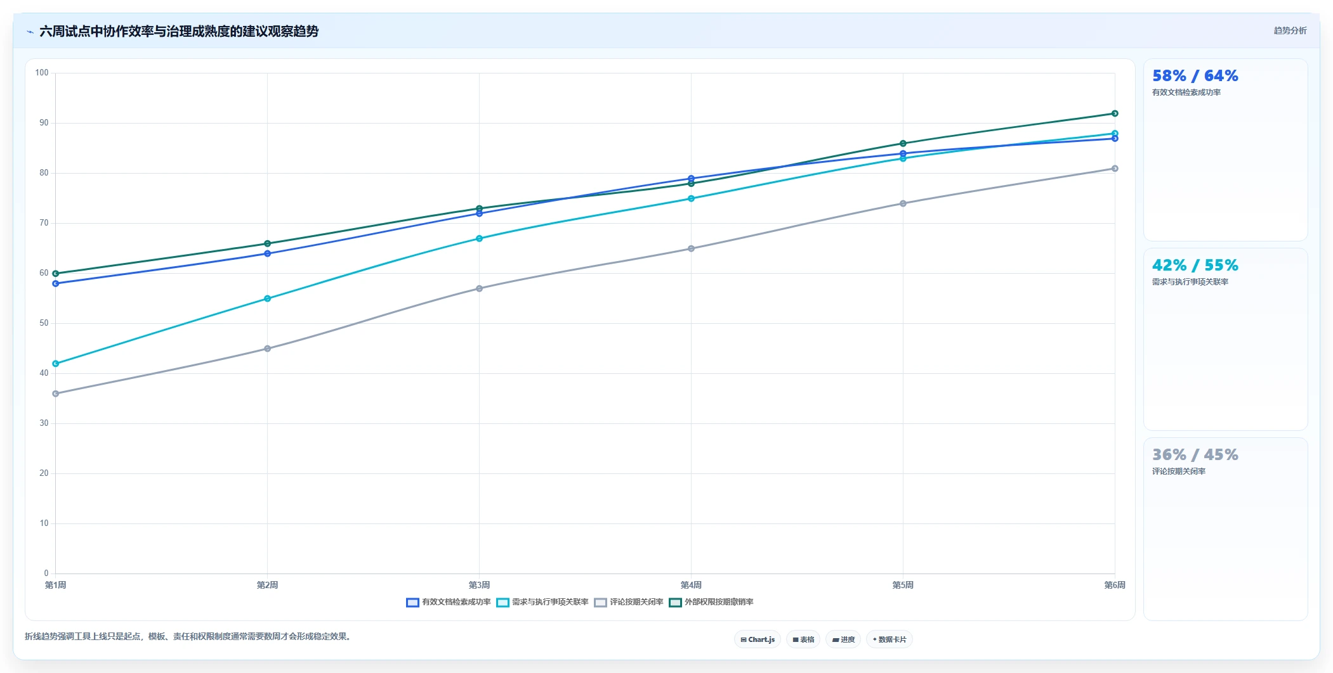
Task: Click the title 六周试点中协作效率与治理成熟度的建议观察趋势
Action: (179, 32)
